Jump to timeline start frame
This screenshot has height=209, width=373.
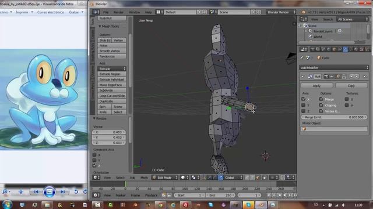click(269, 195)
